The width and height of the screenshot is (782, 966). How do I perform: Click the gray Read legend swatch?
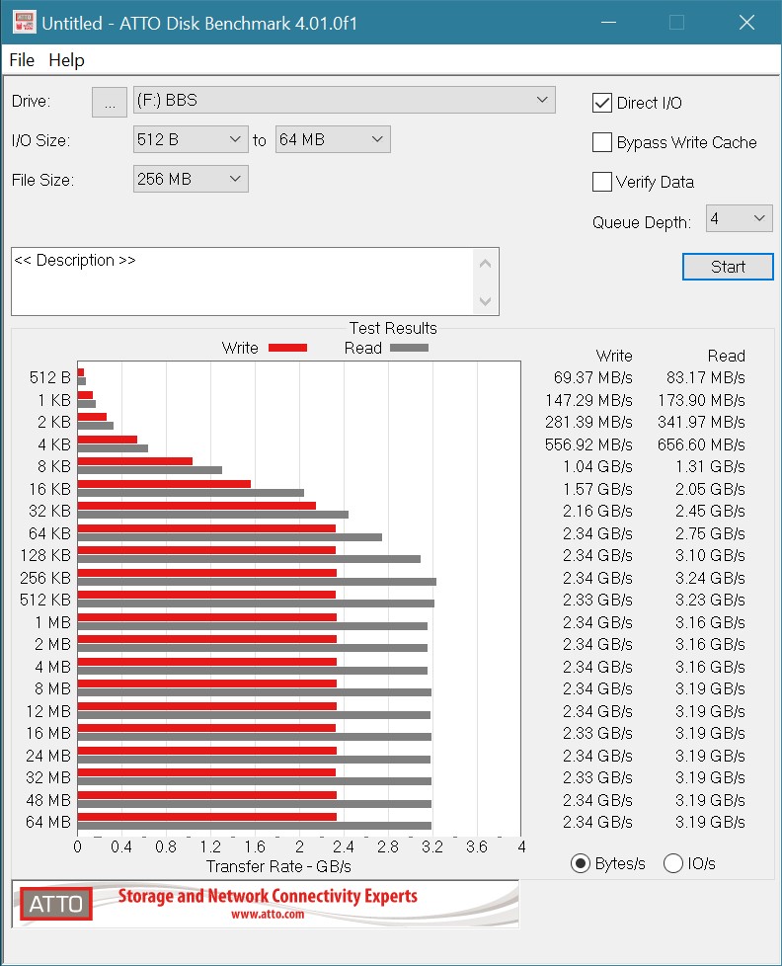tap(409, 348)
